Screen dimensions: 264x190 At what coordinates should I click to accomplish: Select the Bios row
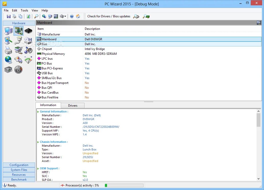149,44
